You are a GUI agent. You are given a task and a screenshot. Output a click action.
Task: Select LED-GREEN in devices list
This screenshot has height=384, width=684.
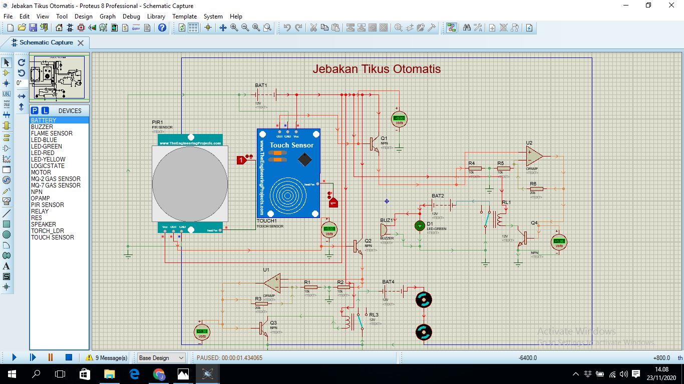pos(47,146)
